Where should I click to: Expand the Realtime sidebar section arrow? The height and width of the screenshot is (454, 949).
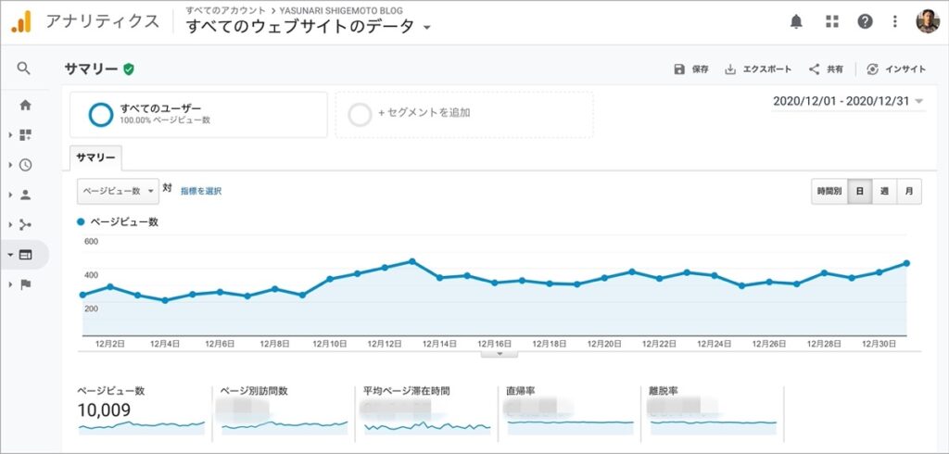[x=10, y=165]
